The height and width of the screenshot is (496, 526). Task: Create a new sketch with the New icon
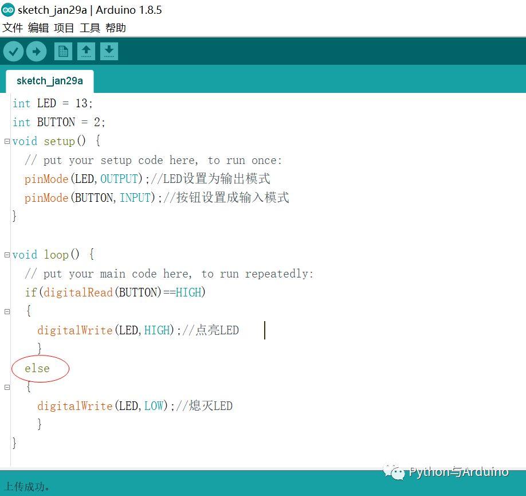pos(63,52)
